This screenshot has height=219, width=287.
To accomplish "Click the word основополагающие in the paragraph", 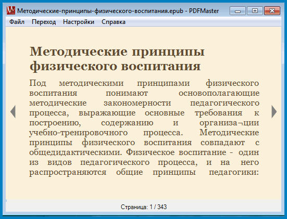I will (219, 93).
